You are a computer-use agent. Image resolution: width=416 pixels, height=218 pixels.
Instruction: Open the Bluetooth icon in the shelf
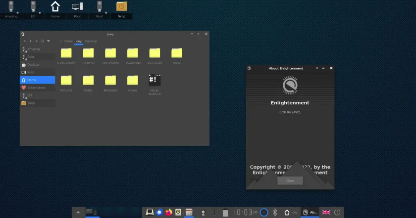point(275,212)
